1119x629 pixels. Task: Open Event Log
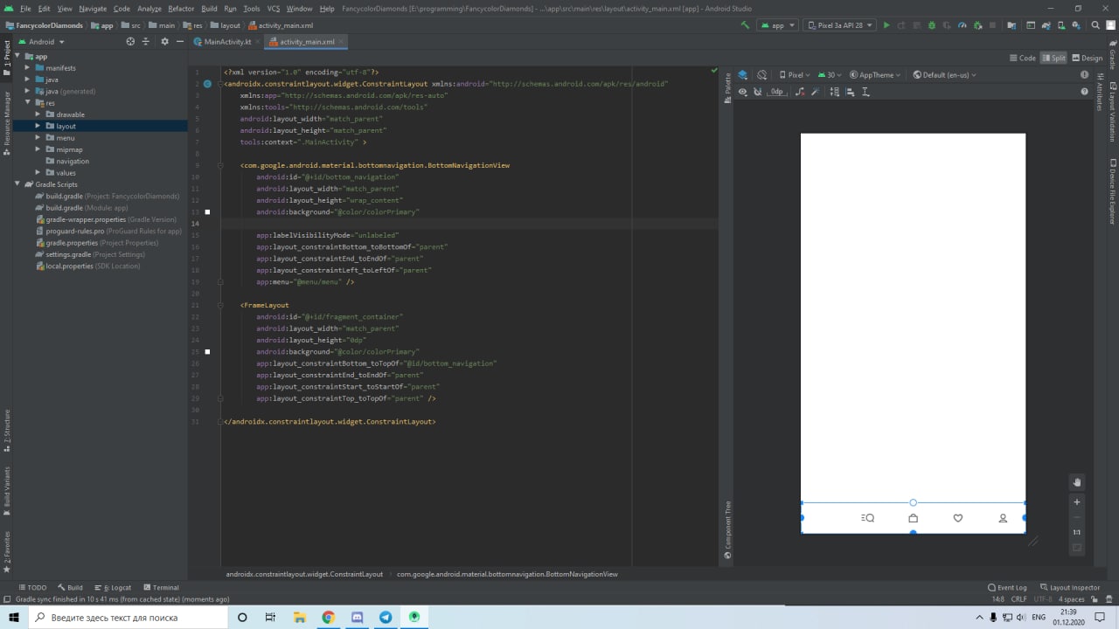tap(1007, 588)
